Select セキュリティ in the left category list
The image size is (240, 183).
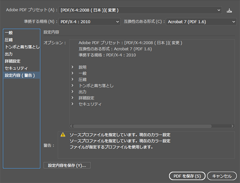click(x=22, y=68)
